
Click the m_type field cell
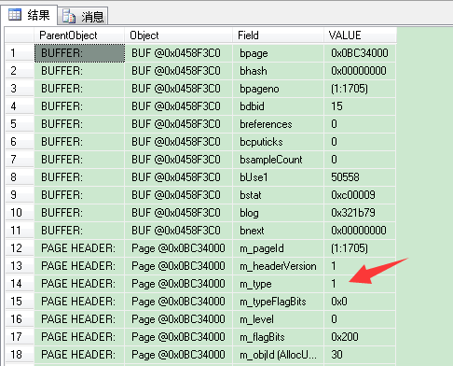coord(278,284)
